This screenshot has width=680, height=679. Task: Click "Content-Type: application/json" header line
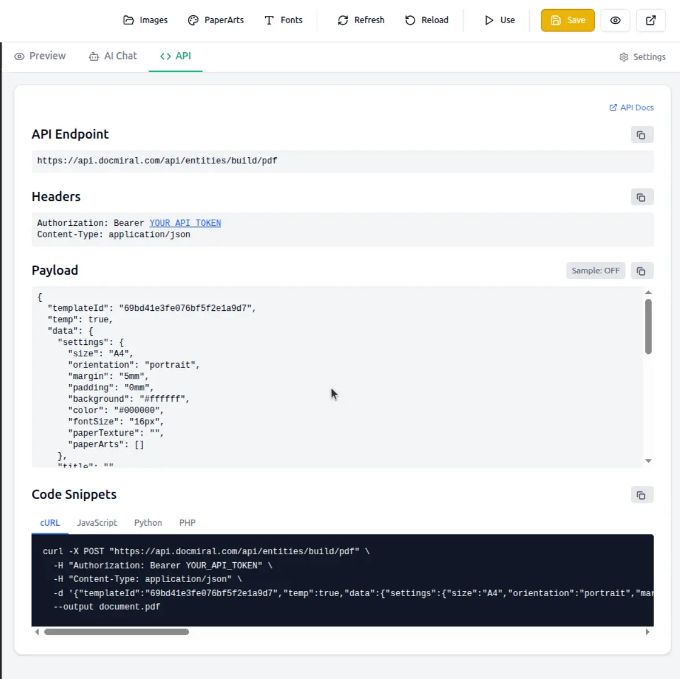point(114,234)
